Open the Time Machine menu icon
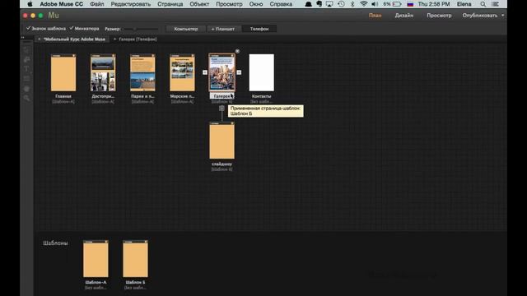This screenshot has height=296, width=527. click(341, 4)
